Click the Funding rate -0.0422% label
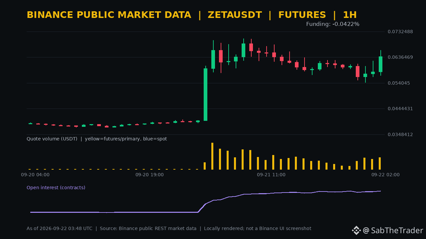 333,24
